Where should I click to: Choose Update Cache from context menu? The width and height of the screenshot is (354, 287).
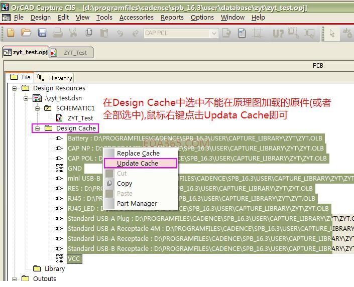(141, 163)
